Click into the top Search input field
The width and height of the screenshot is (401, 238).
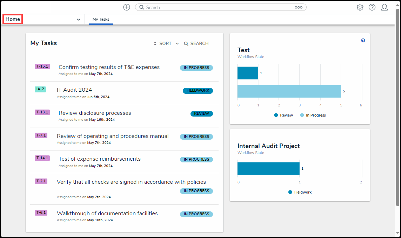point(218,7)
